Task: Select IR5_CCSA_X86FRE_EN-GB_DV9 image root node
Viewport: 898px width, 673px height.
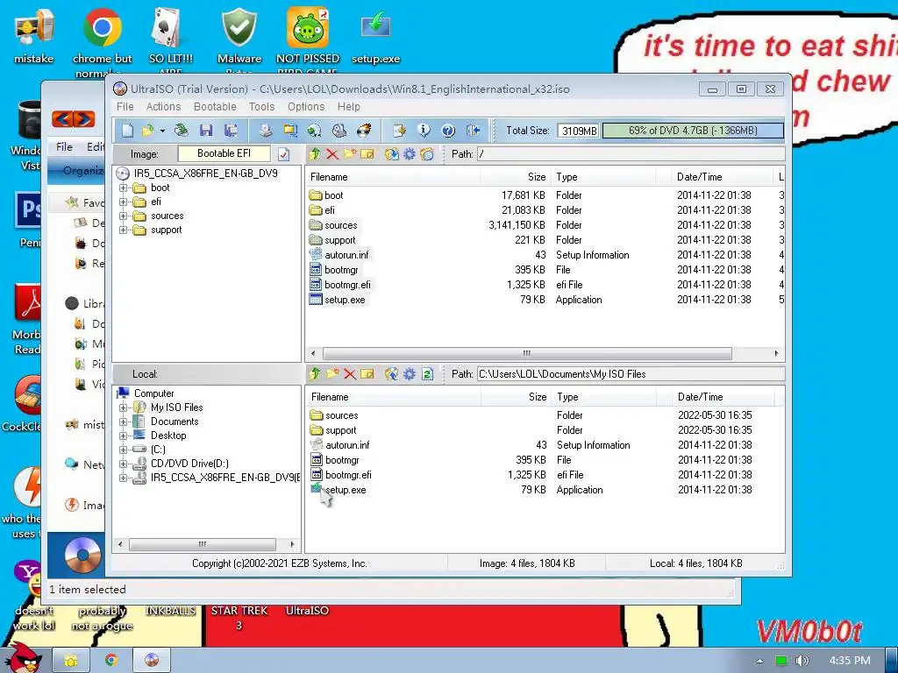Action: (205, 174)
